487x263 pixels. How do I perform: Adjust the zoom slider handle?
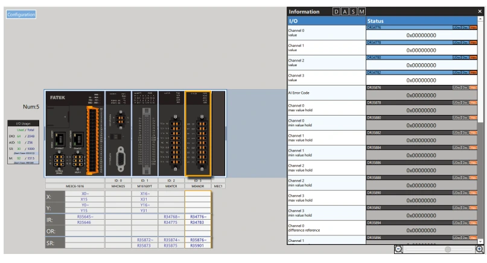(447, 249)
